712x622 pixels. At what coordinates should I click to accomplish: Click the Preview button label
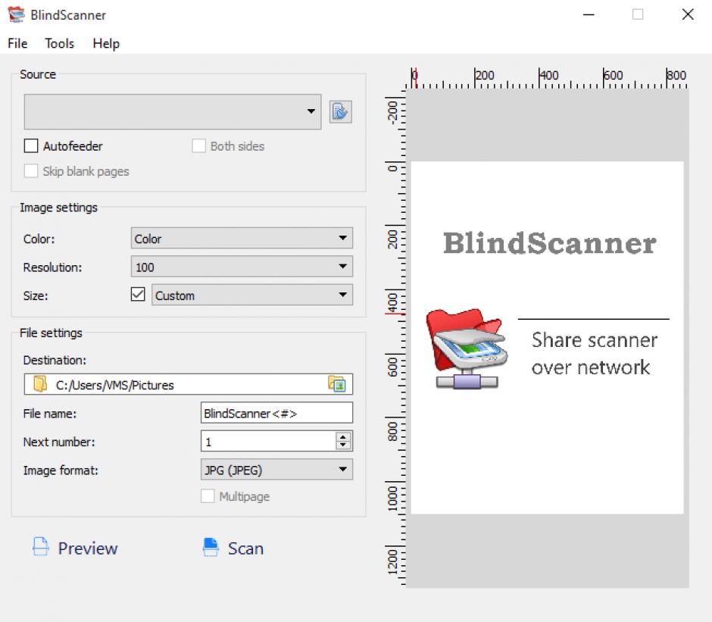(88, 549)
